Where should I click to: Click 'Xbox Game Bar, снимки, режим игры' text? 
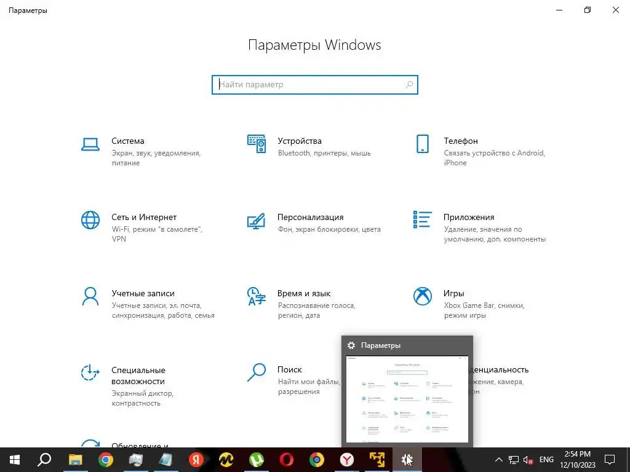pos(484,310)
